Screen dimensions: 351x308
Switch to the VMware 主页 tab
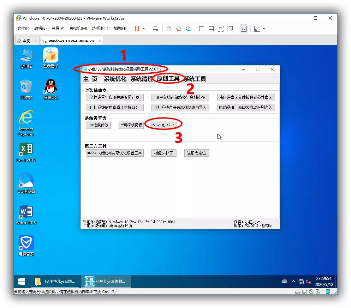[26, 41]
